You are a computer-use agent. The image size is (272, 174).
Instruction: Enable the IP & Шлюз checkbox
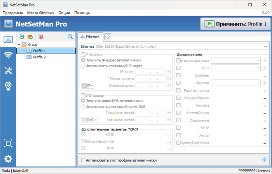[x=83, y=55]
